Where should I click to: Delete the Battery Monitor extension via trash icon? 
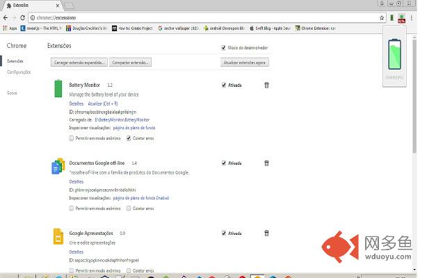click(266, 85)
